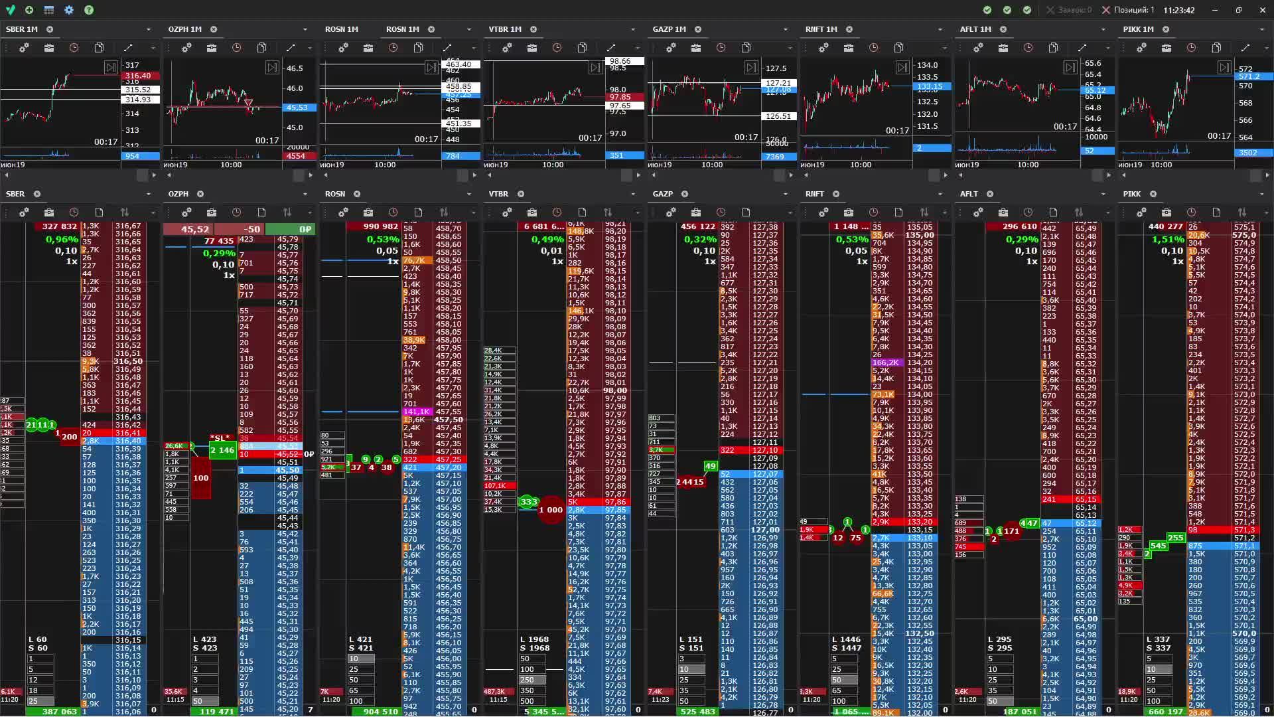The height and width of the screenshot is (717, 1274).
Task: Toggle skip-to-end button in SBER 1M chart
Action: coord(110,68)
